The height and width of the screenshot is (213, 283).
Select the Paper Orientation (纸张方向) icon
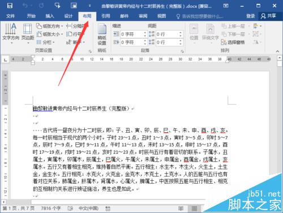(x=39, y=26)
